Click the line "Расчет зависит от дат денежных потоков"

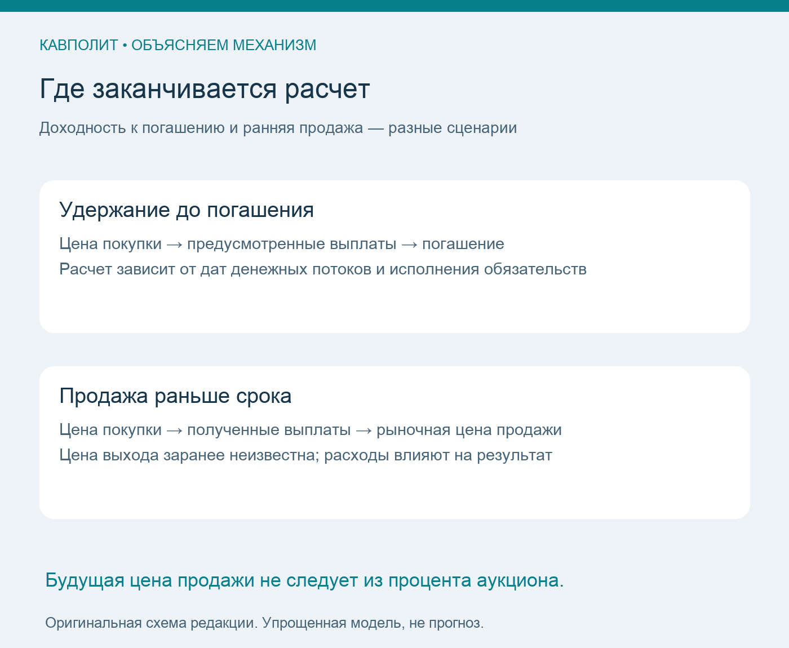(323, 269)
